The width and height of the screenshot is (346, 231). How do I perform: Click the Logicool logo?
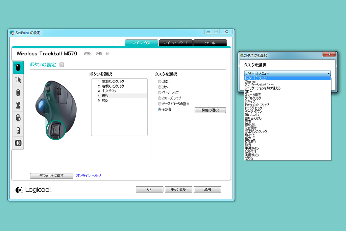coord(33,190)
